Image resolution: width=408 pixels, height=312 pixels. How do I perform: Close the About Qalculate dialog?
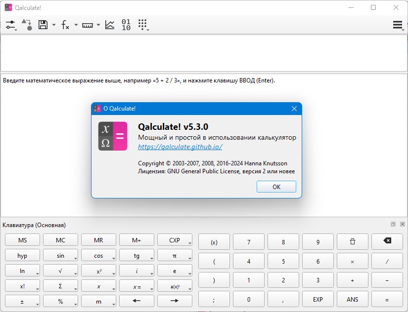click(294, 109)
